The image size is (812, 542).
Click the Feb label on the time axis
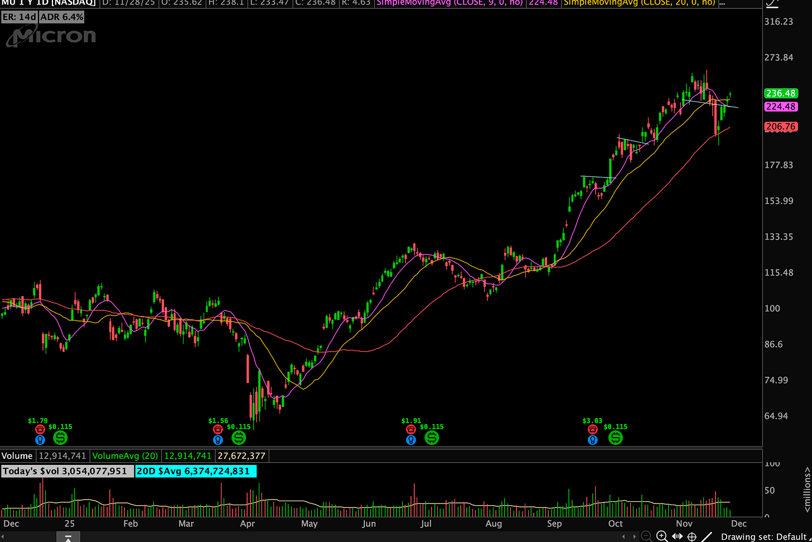coord(130,524)
